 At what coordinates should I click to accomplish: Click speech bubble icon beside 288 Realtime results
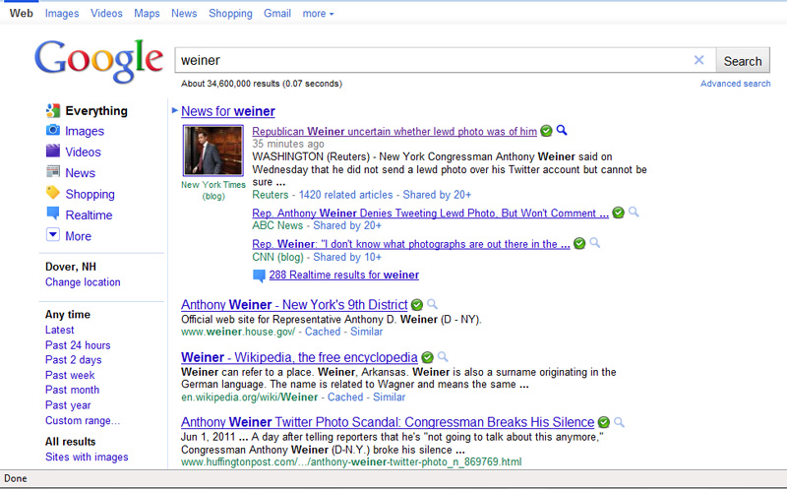[x=259, y=275]
